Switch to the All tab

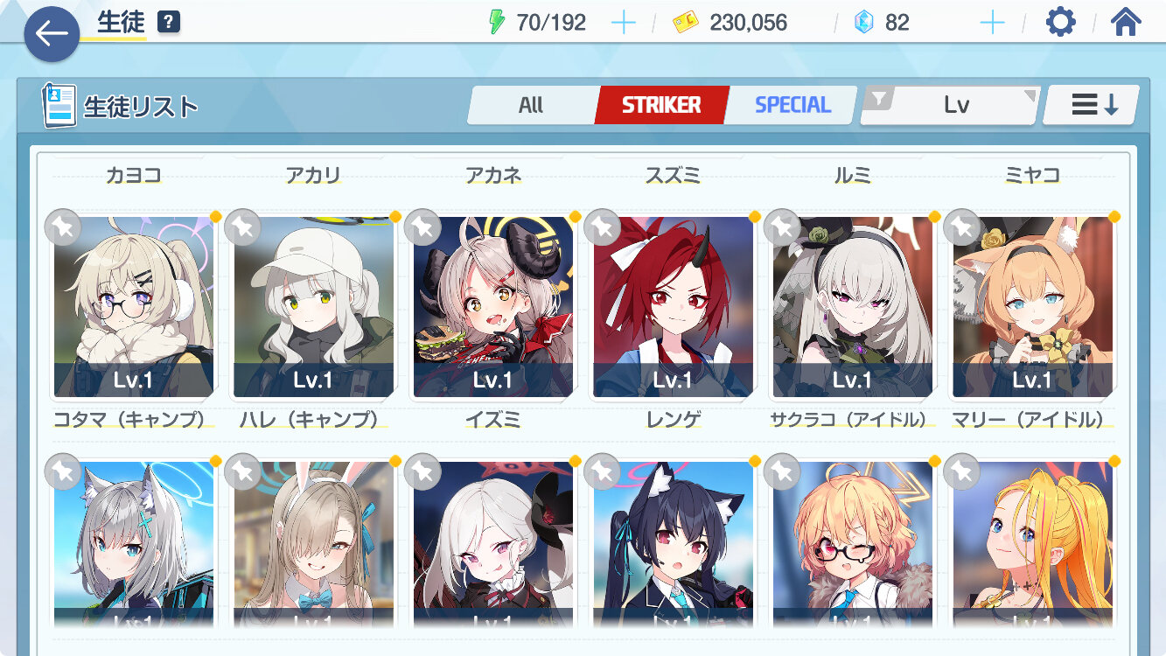(531, 105)
